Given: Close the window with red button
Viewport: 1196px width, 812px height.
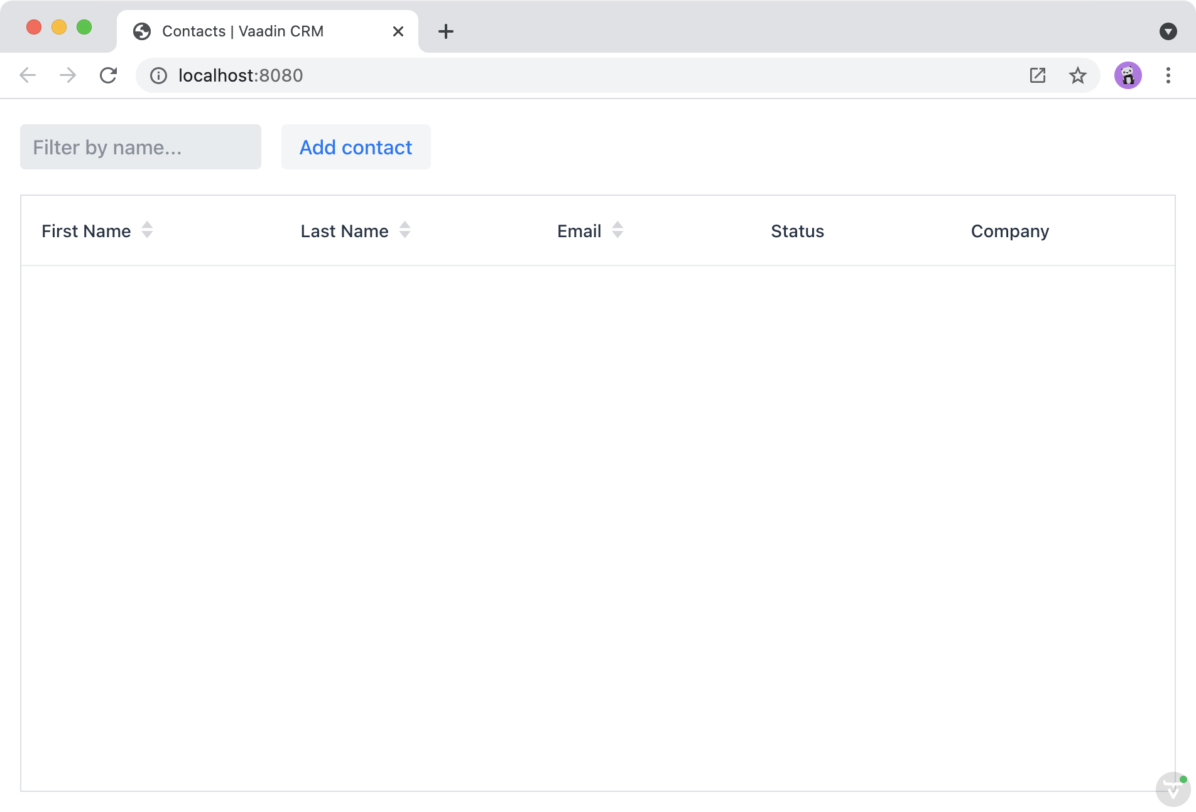Looking at the screenshot, I should coord(34,27).
